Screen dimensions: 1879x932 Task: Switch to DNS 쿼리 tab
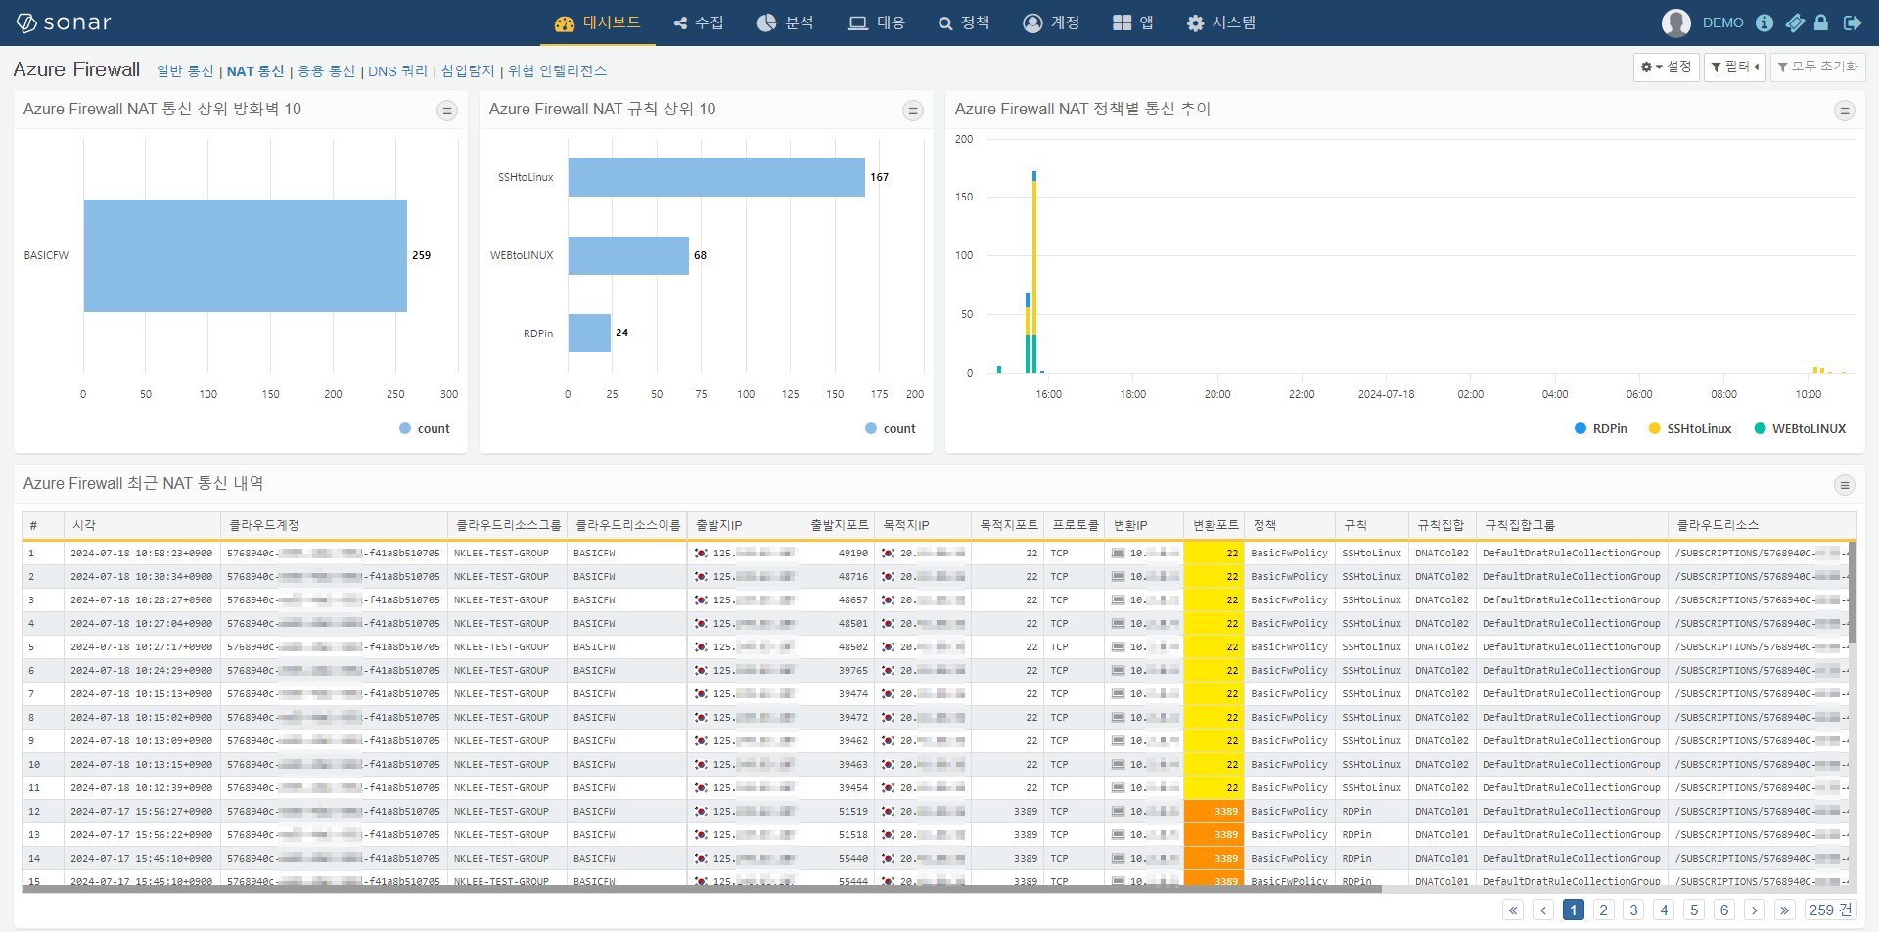(397, 71)
